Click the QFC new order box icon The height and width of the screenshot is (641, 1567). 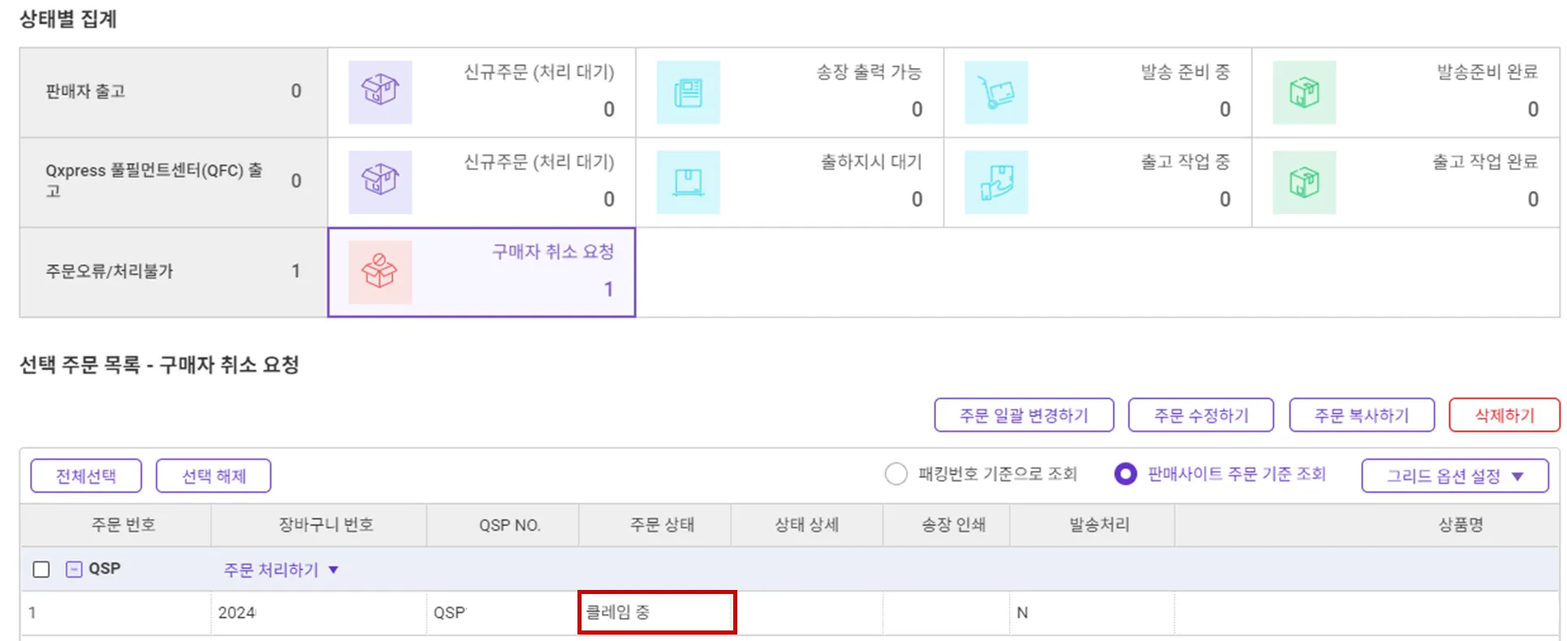pos(380,182)
